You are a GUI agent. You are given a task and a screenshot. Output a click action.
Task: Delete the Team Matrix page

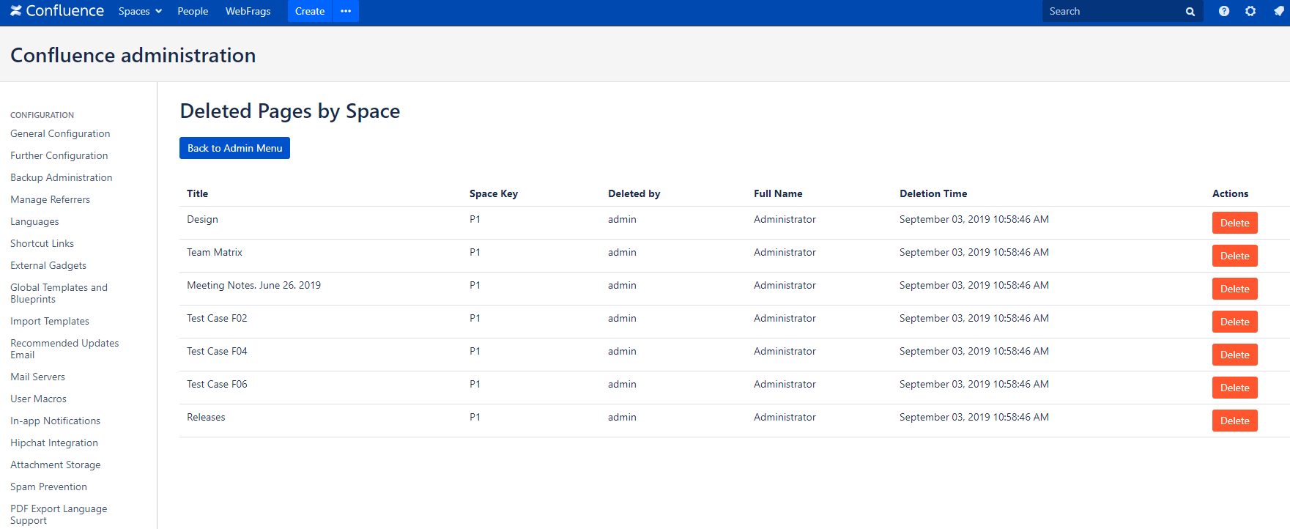[1234, 256]
